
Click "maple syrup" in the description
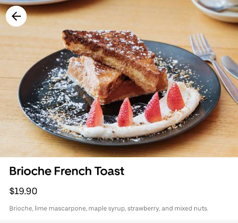click(106, 209)
